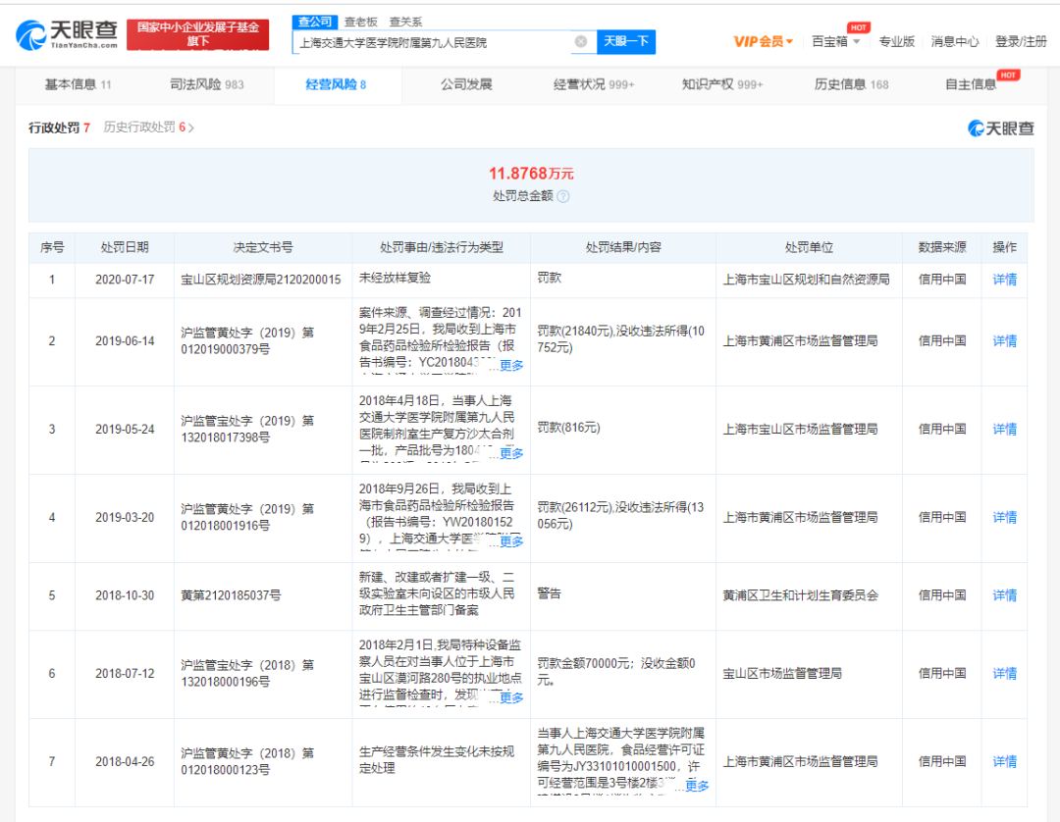Switch to the 基本信息 tab
This screenshot has width=1060, height=822.
[x=78, y=84]
